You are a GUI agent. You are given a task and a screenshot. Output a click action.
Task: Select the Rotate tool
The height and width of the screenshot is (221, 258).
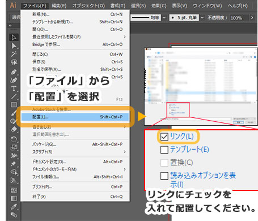click(x=14, y=139)
